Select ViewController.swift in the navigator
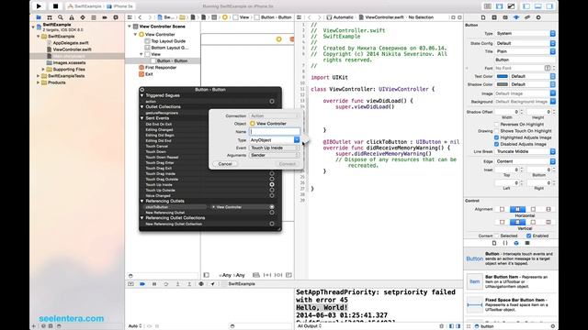Screen dimensions: 588x330 (72, 49)
